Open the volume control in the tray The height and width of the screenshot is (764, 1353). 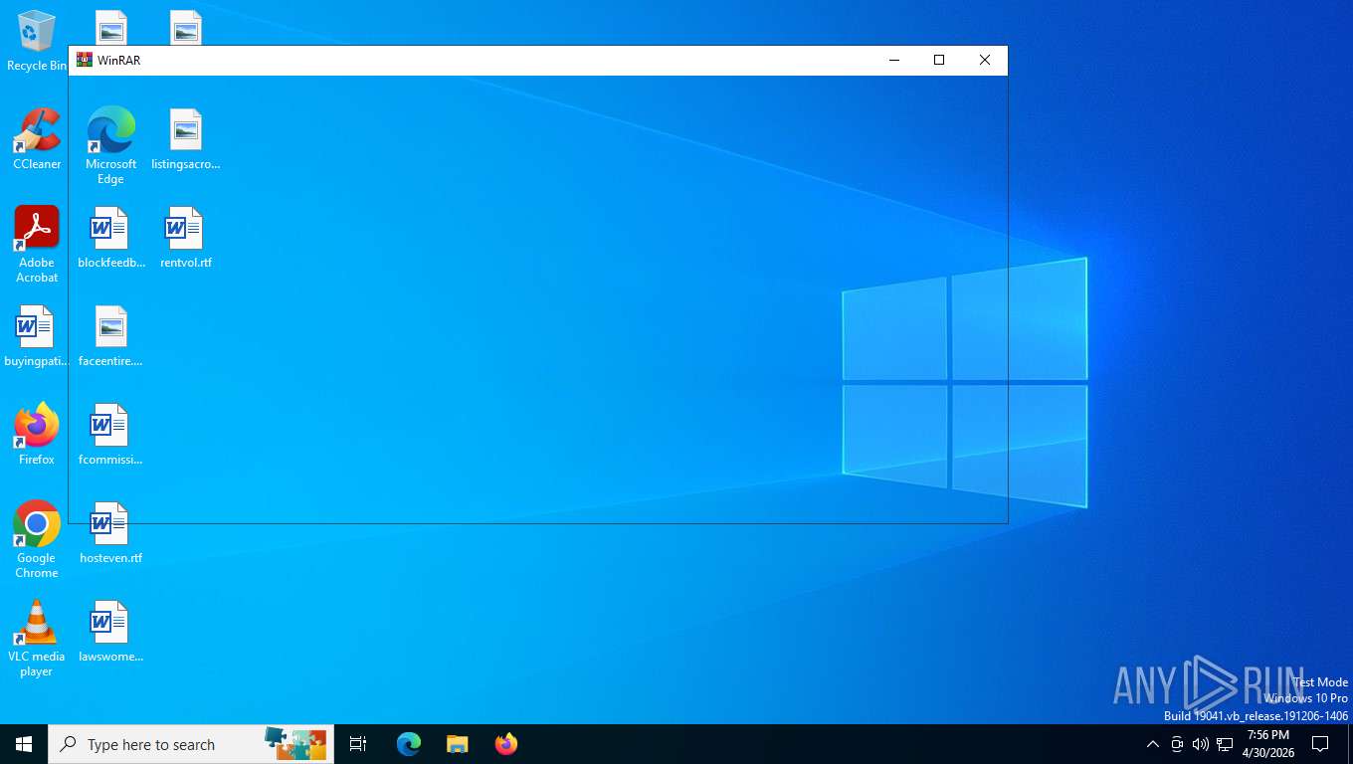click(x=1200, y=744)
